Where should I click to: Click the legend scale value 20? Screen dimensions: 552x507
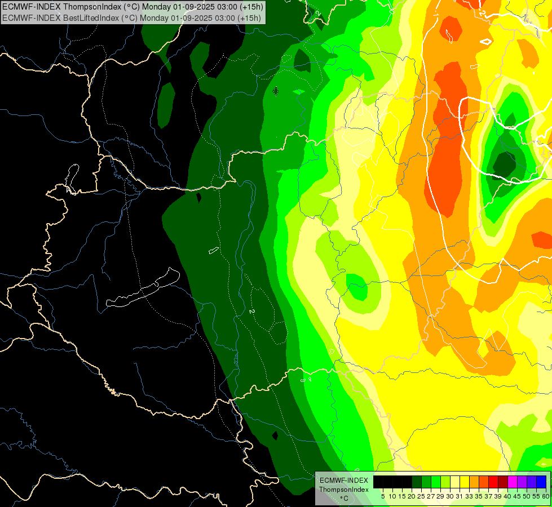click(x=412, y=496)
